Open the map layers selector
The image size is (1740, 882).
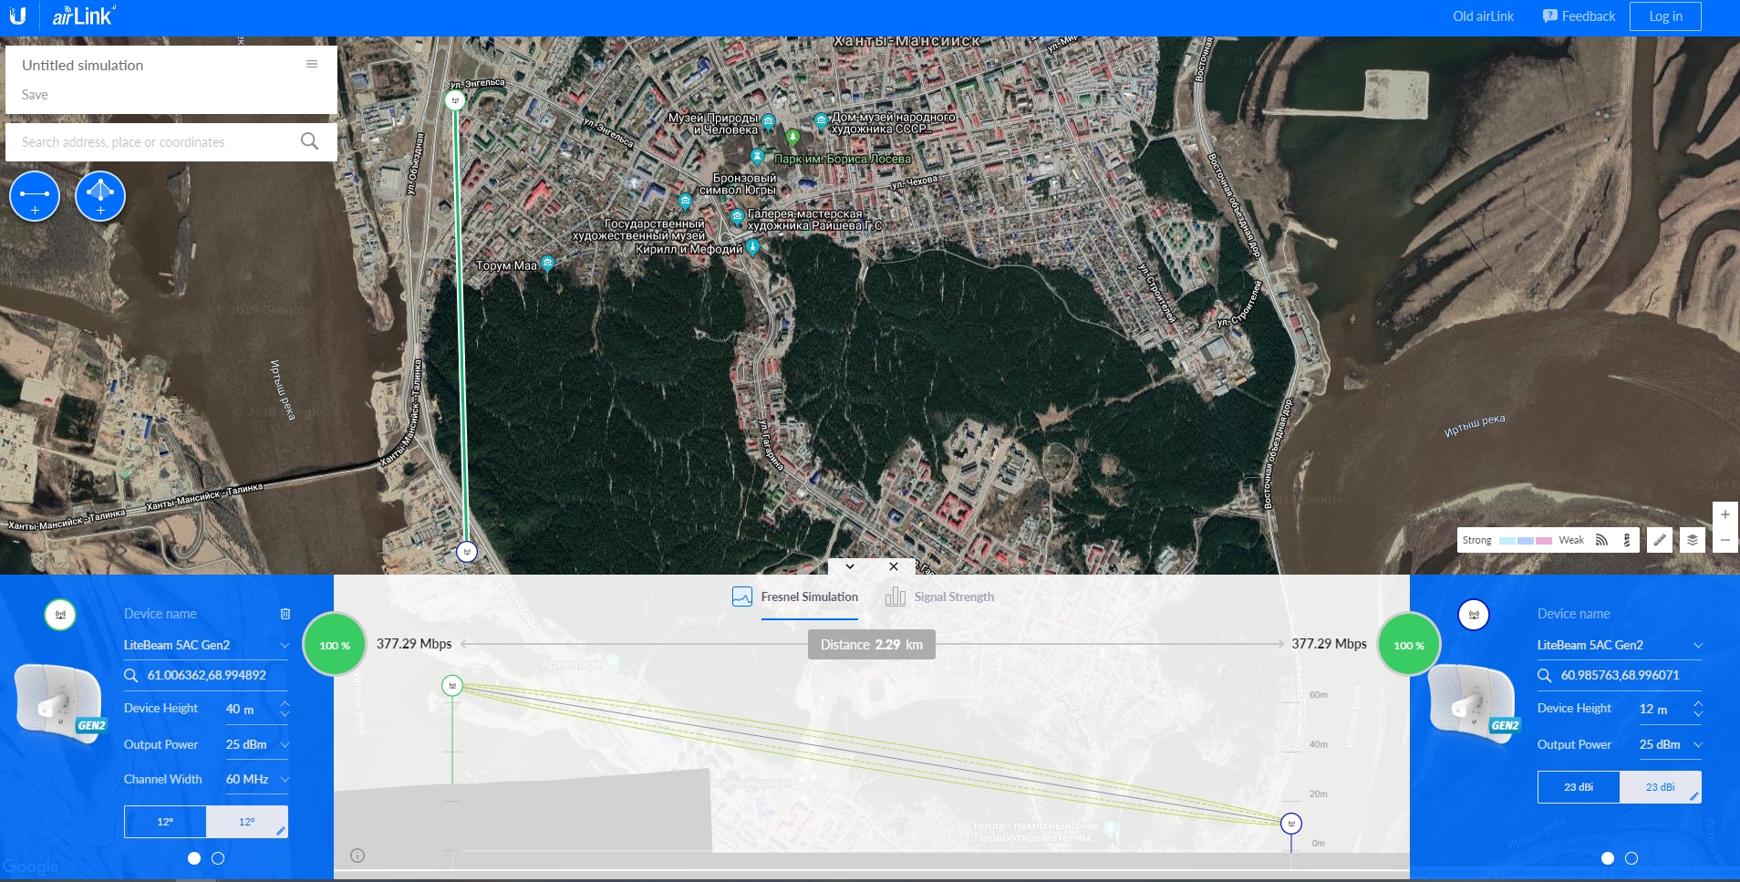click(1693, 540)
